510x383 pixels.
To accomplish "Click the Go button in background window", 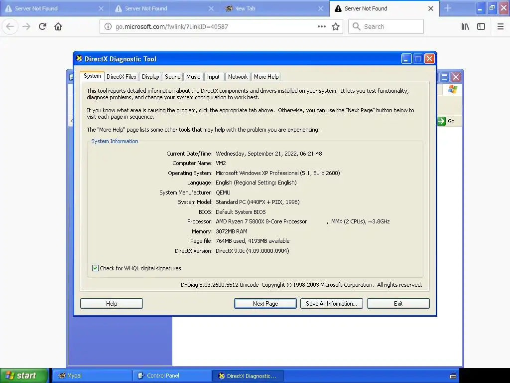I will tap(447, 121).
